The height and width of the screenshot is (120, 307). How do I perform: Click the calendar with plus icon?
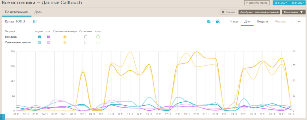(x=218, y=22)
